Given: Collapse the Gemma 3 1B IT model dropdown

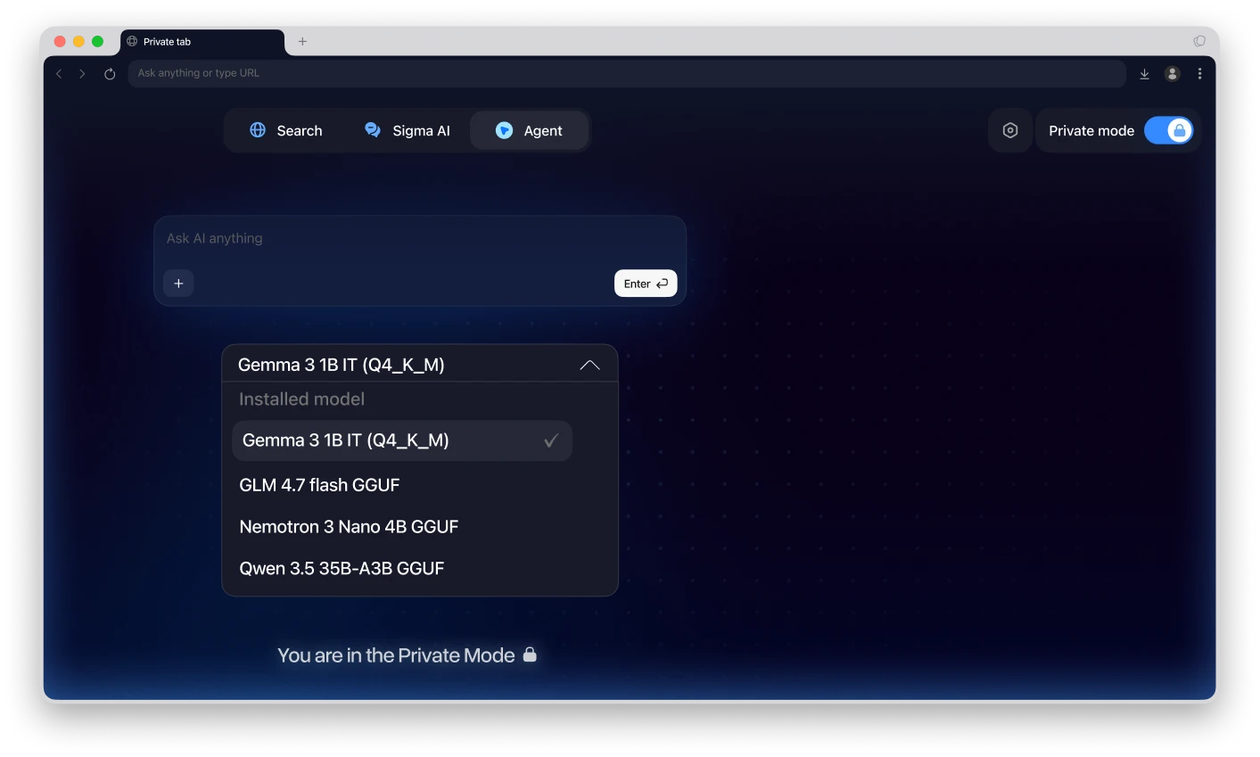Looking at the screenshot, I should (419, 365).
